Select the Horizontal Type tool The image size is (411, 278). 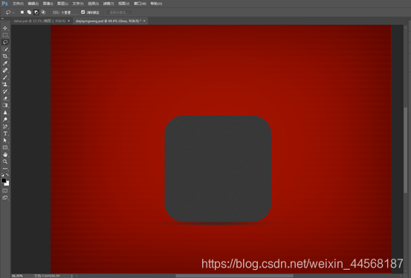5,134
